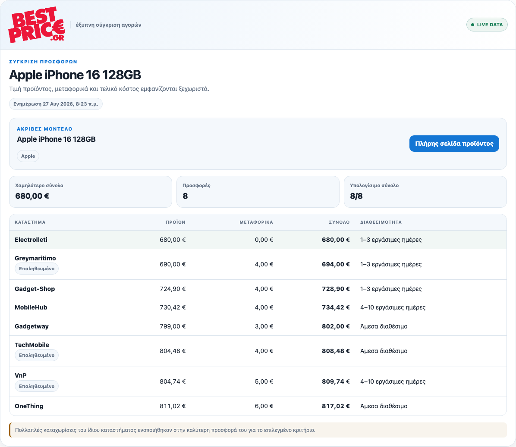The width and height of the screenshot is (516, 447).
Task: Click the ΣΥΝΟΛΟ column header
Action: 339,222
